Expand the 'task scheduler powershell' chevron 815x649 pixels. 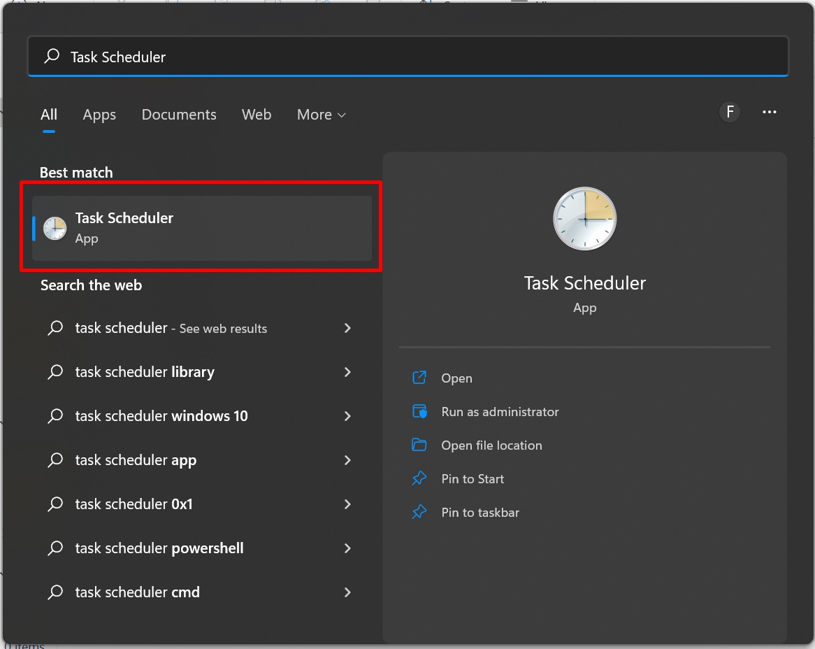pos(347,548)
